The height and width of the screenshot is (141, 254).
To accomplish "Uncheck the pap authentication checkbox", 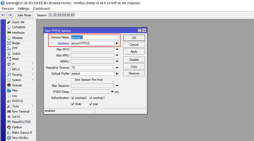I will coord(91,104).
